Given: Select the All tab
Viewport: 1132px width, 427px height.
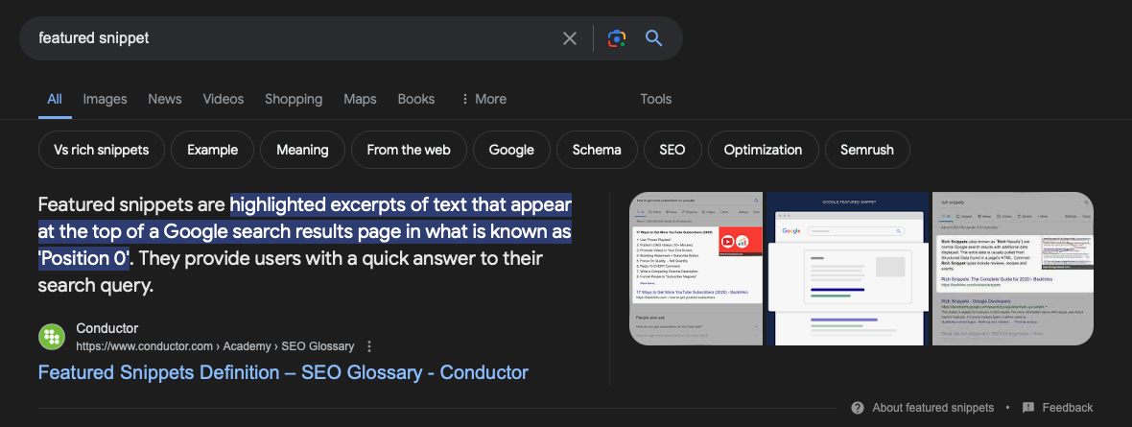Looking at the screenshot, I should [55, 99].
